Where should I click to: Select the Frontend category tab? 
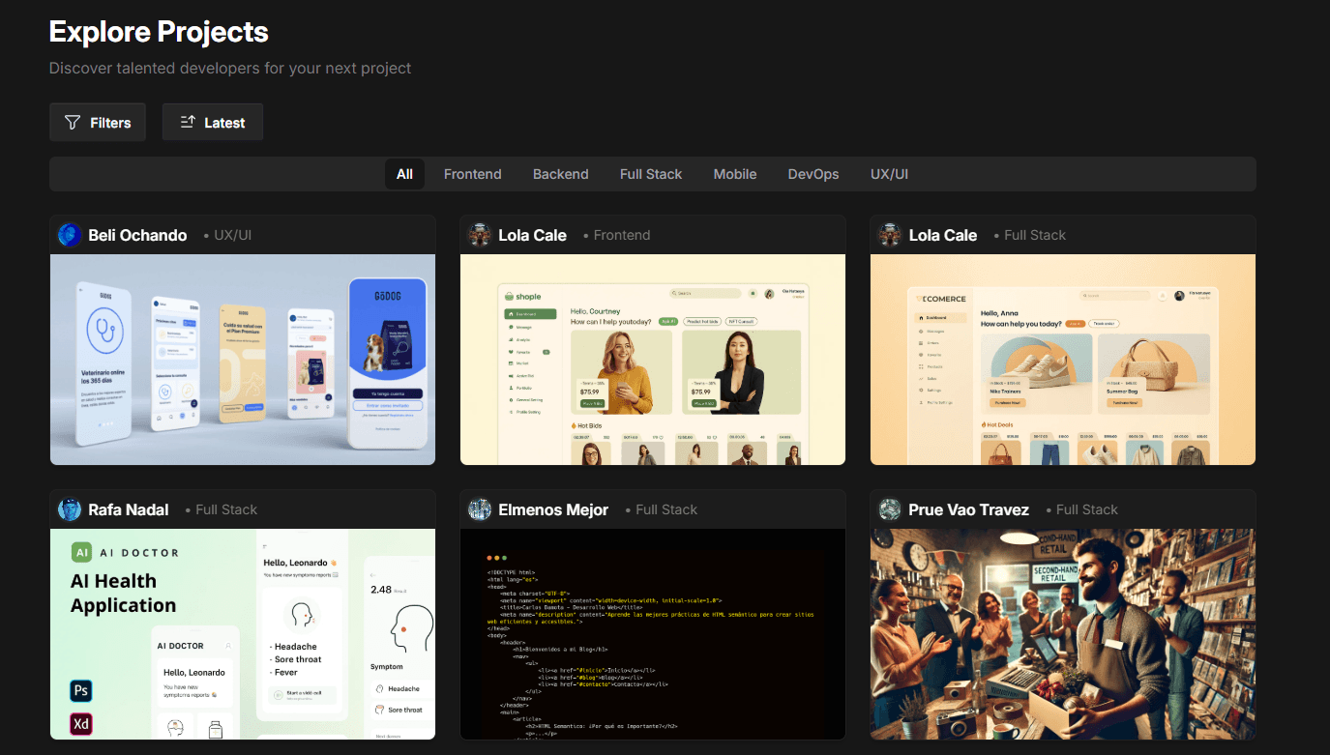[x=472, y=174]
